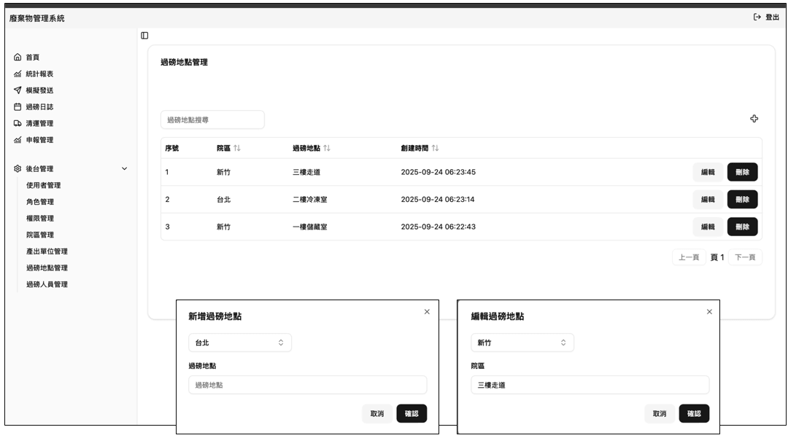Open 院區管理 submenu item
788x438 pixels.
(40, 235)
